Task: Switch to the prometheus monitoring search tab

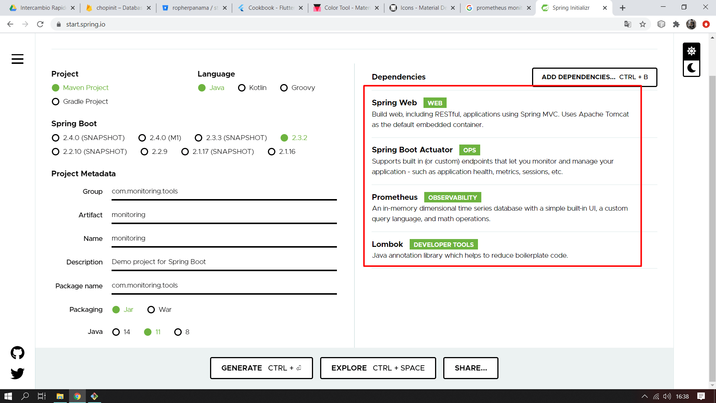Action: tap(496, 7)
